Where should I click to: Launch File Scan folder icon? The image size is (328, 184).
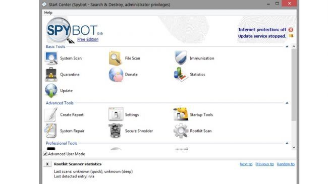[115, 58]
